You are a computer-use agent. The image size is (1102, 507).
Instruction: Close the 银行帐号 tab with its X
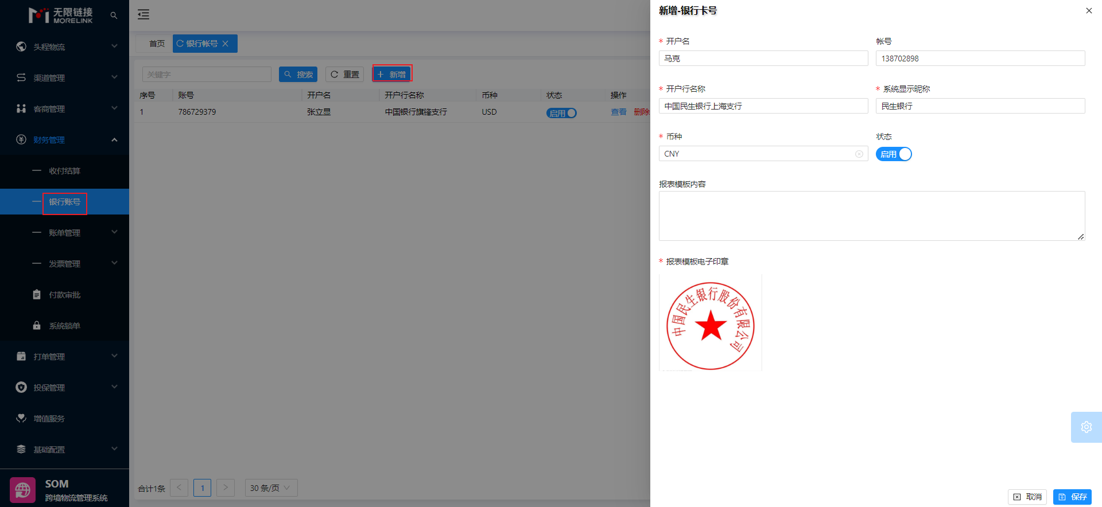pyautogui.click(x=226, y=44)
